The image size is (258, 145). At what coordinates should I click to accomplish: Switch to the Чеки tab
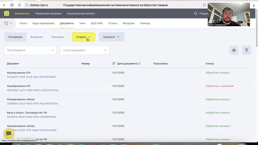point(82,23)
